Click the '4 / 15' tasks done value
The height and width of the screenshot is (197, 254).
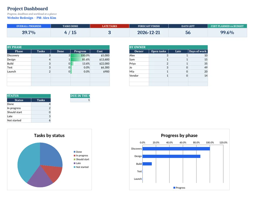pyautogui.click(x=70, y=32)
